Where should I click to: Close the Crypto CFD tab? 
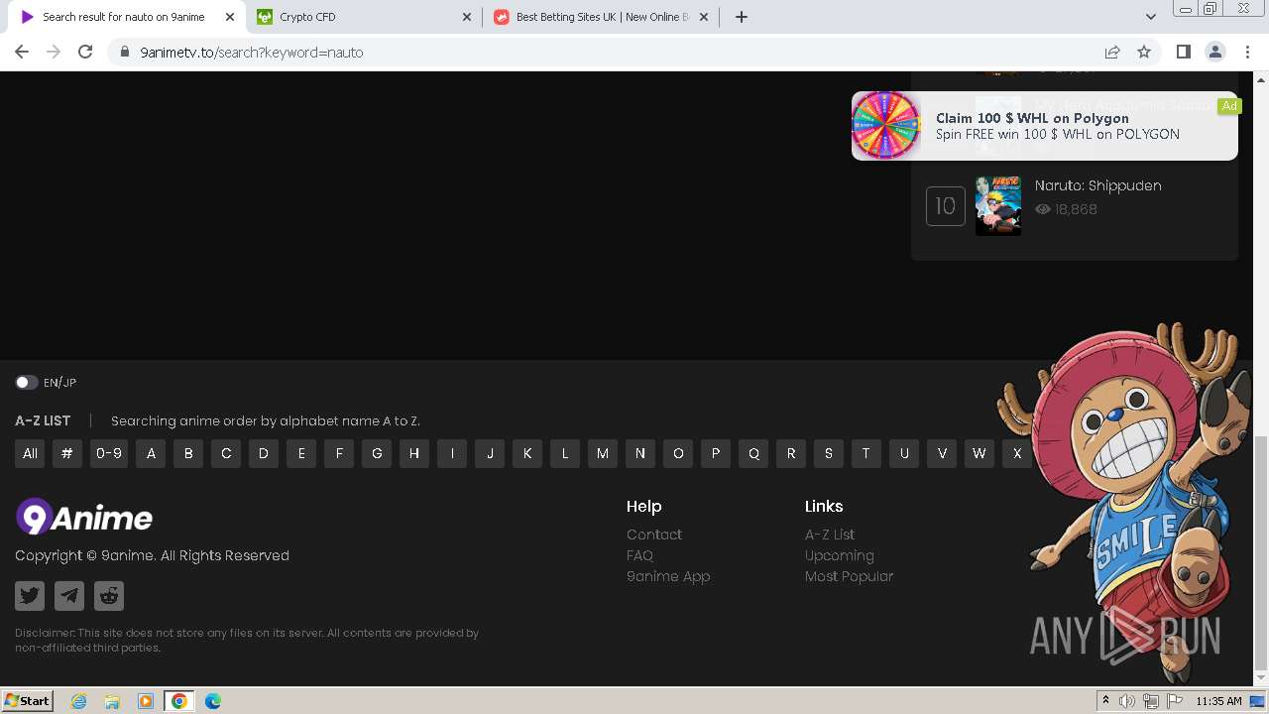click(468, 17)
